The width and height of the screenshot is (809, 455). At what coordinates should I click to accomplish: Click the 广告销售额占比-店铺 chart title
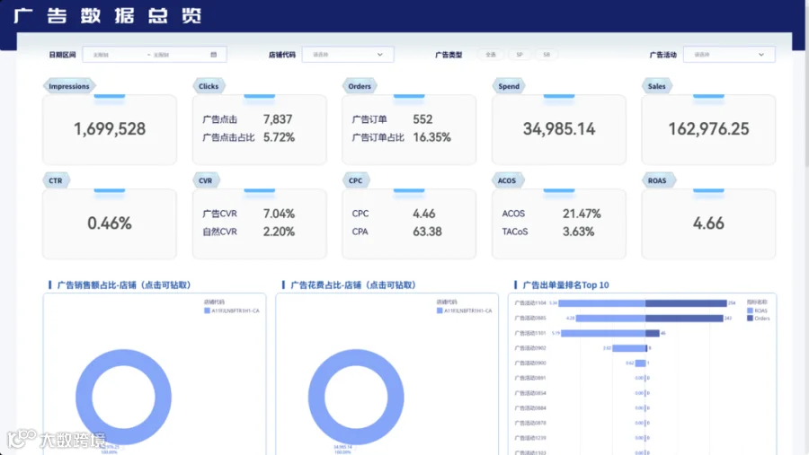click(124, 285)
